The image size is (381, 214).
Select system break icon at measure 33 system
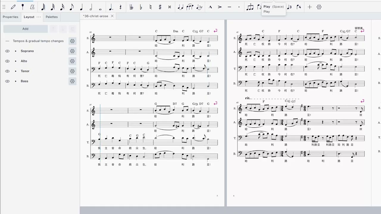point(216,31)
